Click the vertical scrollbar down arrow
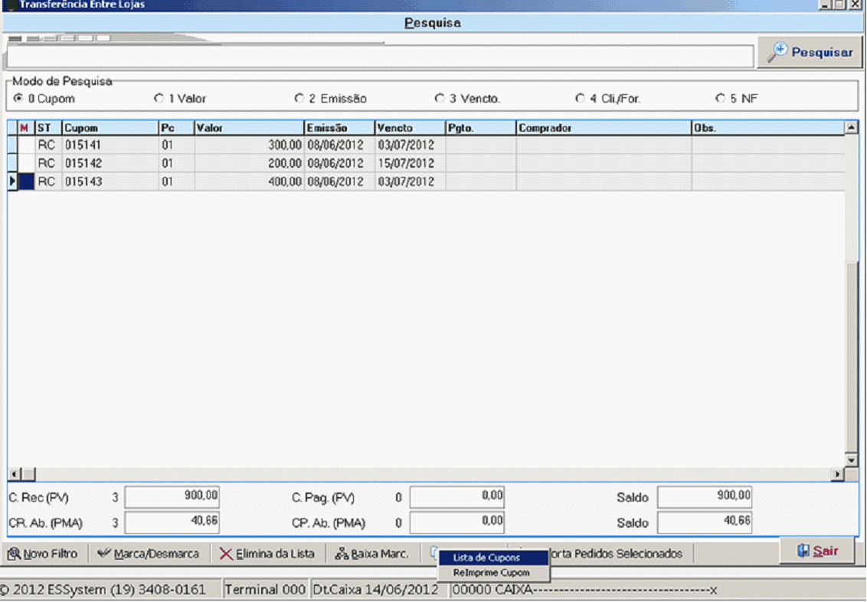This screenshot has width=867, height=602. point(851,460)
